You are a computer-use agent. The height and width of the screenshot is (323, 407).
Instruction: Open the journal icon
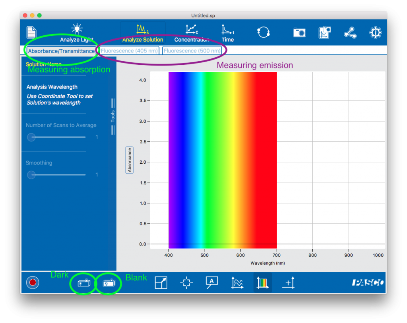pos(325,33)
